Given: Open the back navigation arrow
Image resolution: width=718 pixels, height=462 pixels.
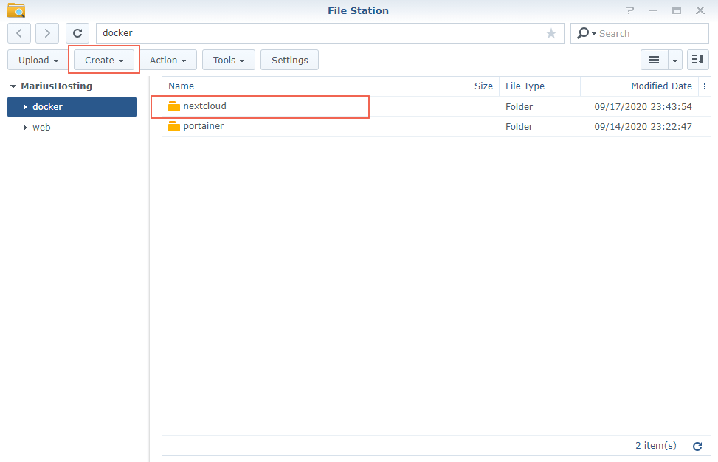Looking at the screenshot, I should click(18, 32).
